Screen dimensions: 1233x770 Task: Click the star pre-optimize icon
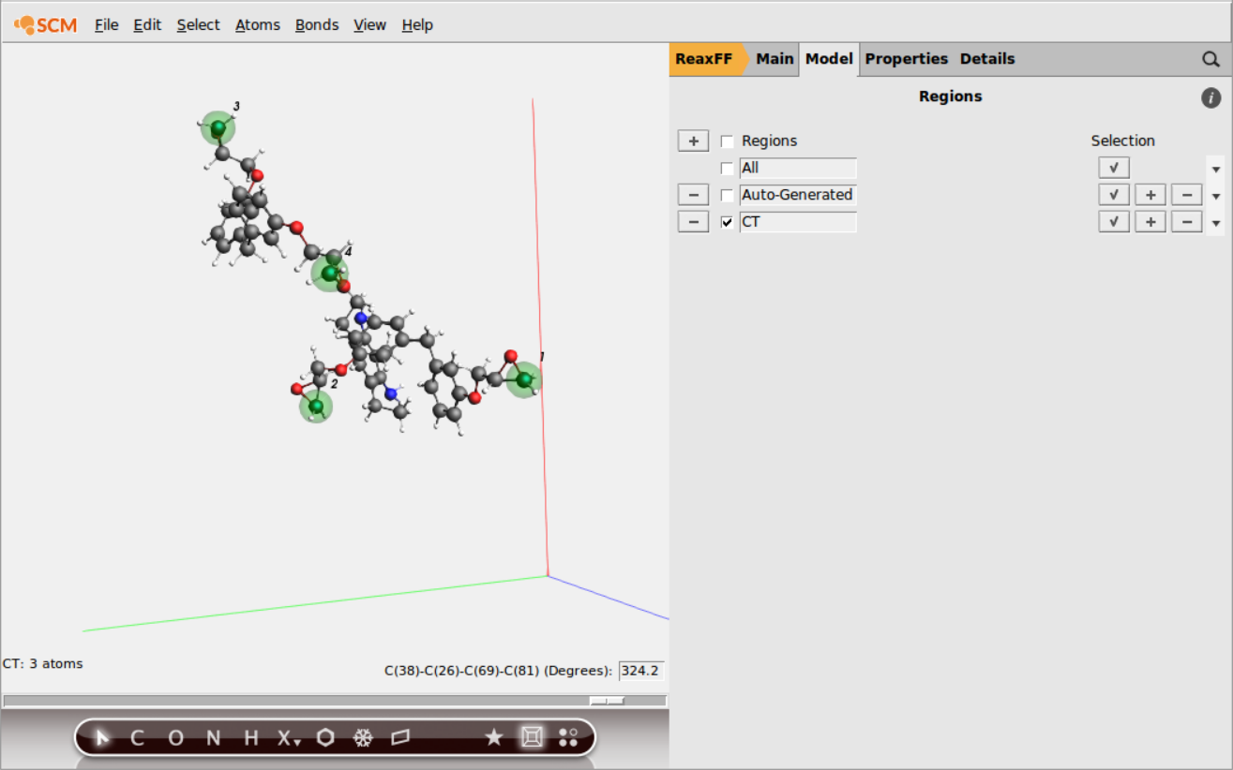(493, 738)
